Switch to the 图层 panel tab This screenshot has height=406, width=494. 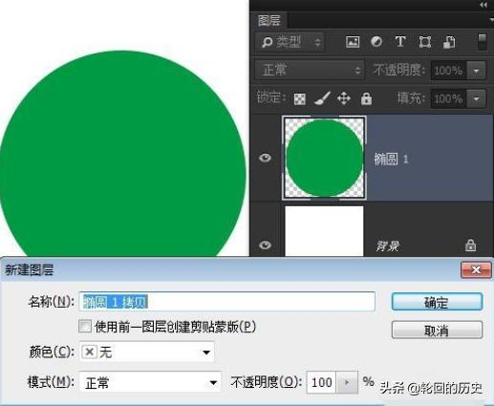(x=268, y=21)
